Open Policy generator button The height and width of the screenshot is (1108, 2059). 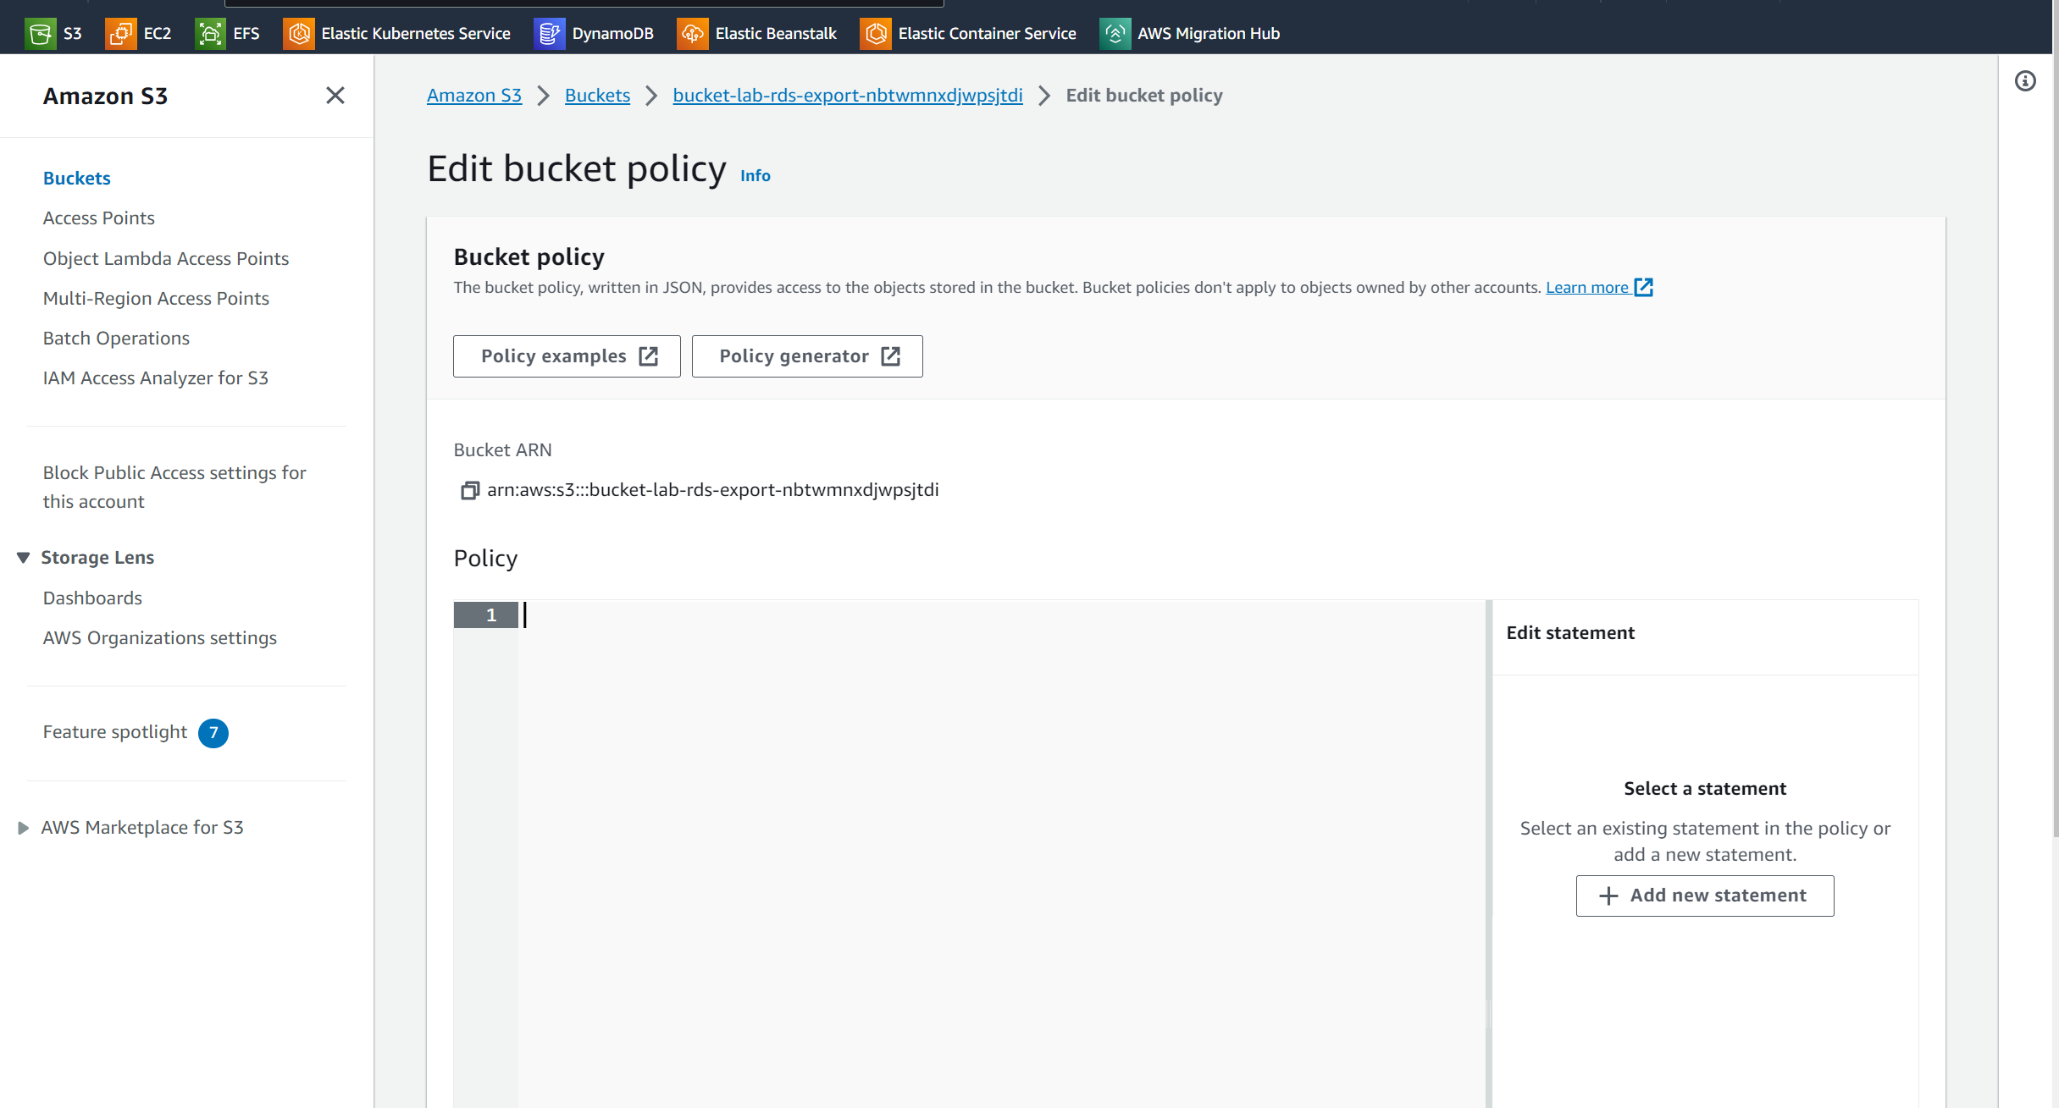click(807, 356)
